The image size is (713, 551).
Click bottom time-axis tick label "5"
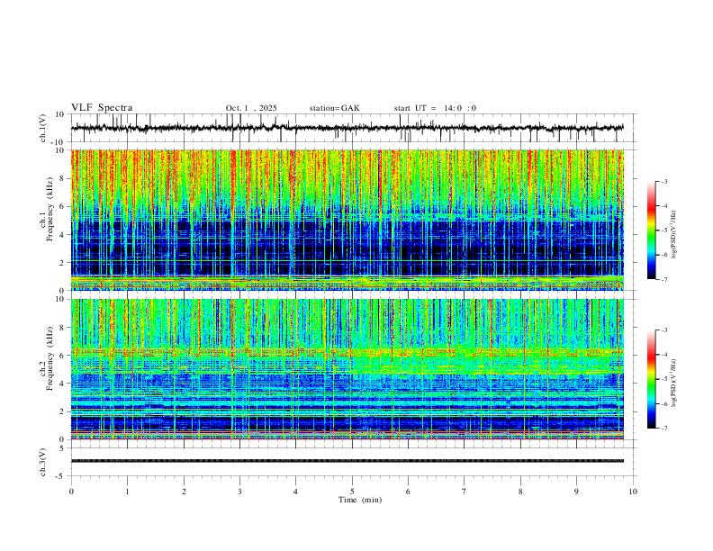click(x=352, y=492)
